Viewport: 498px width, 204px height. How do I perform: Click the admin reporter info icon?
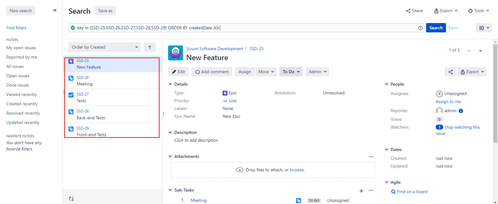click(461, 111)
